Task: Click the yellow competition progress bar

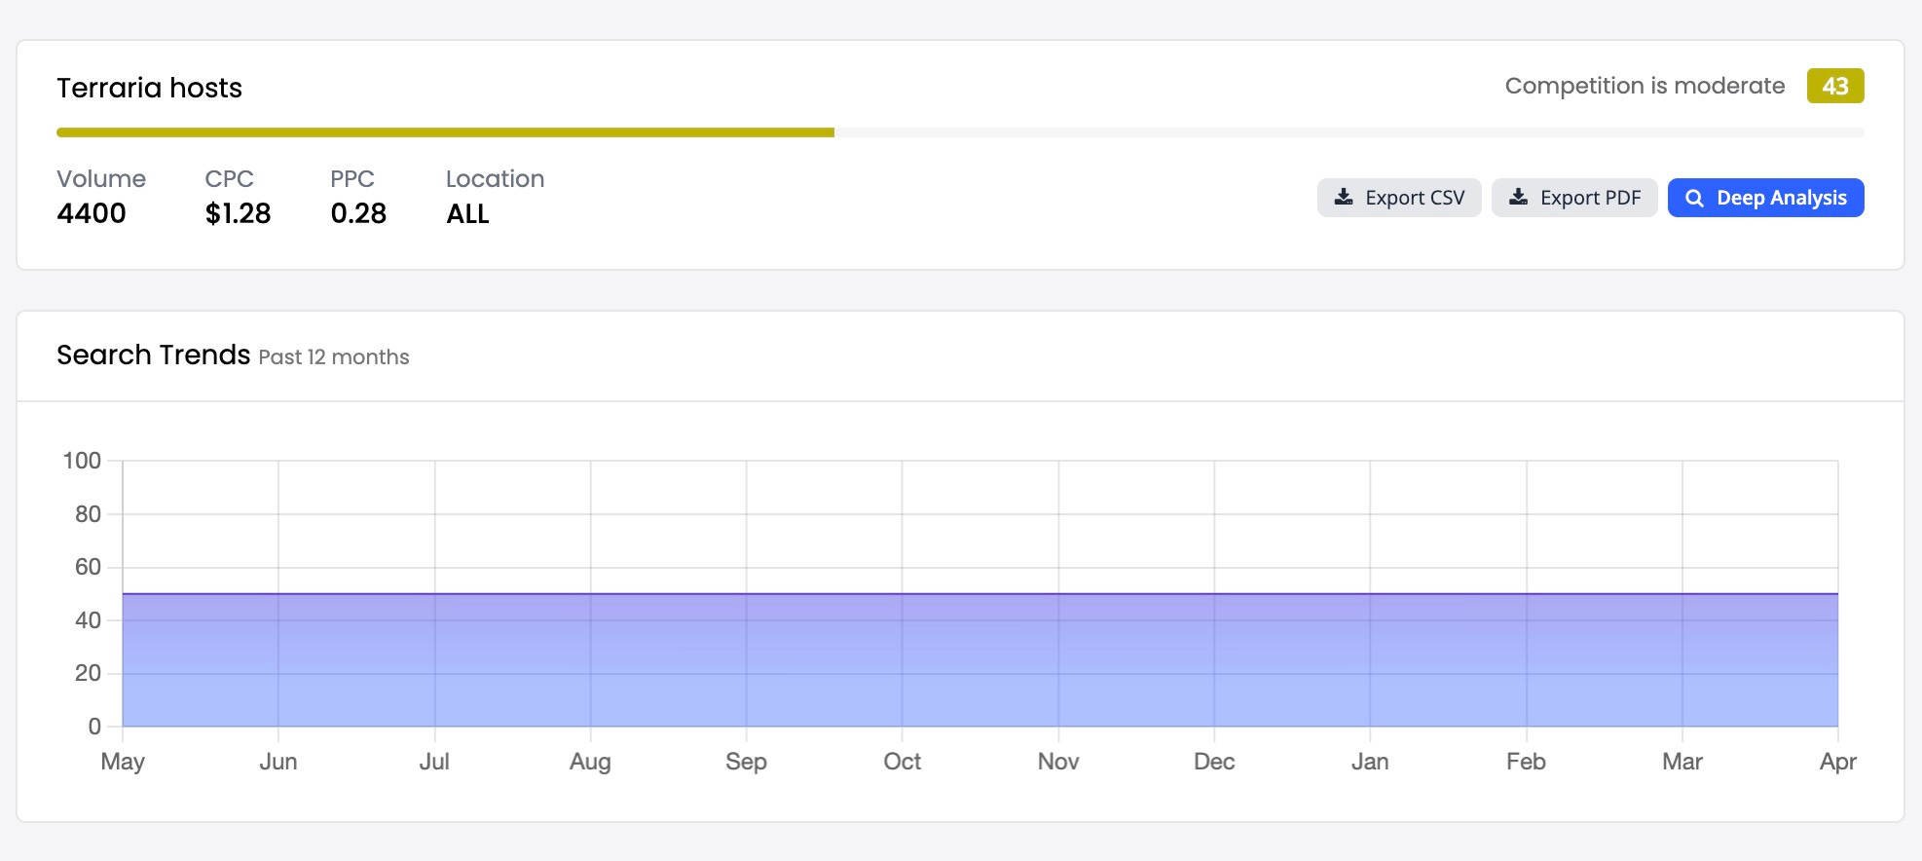Action: pos(445,132)
